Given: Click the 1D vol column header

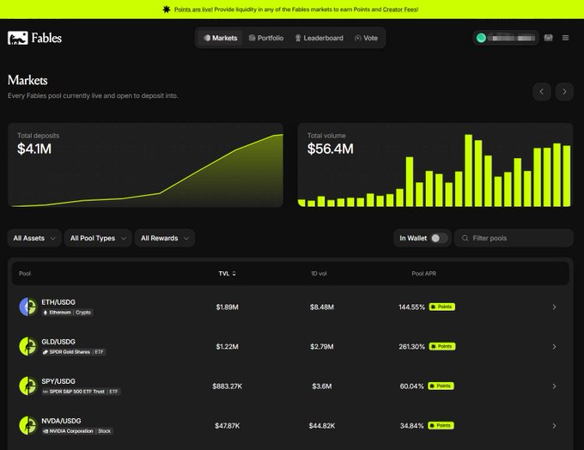Looking at the screenshot, I should [319, 273].
